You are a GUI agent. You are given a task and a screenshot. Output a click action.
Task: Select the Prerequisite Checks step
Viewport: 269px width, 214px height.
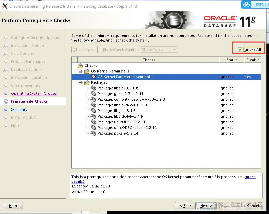click(29, 101)
